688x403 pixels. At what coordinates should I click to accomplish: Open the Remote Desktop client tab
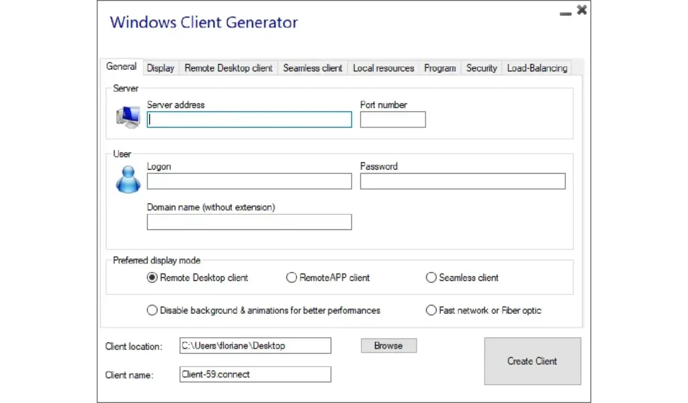(228, 68)
